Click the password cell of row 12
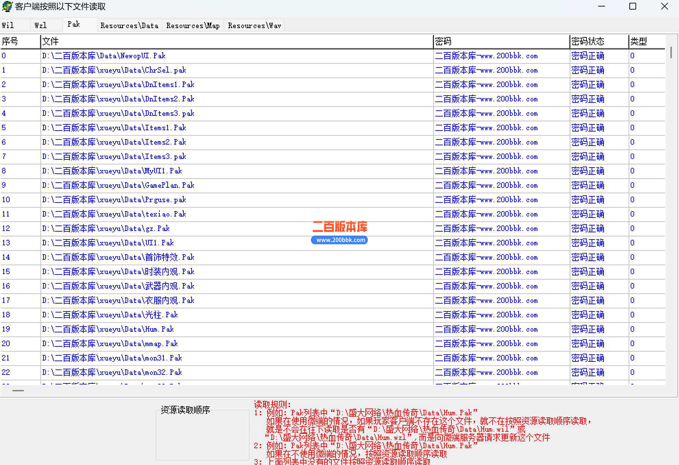 [501, 229]
